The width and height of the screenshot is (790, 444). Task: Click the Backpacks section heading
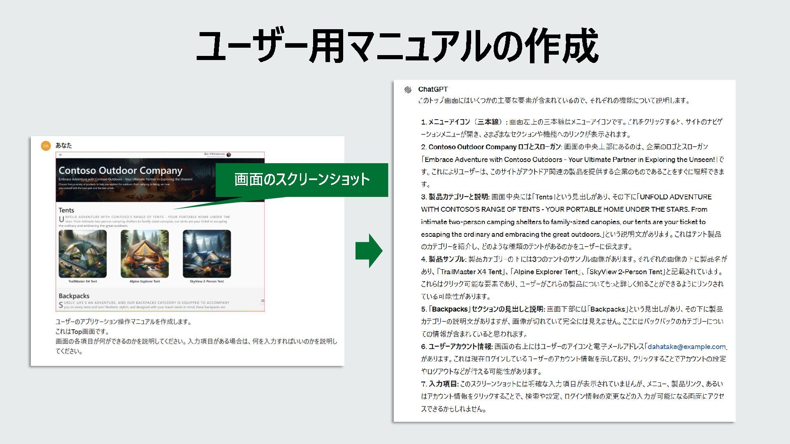click(74, 296)
